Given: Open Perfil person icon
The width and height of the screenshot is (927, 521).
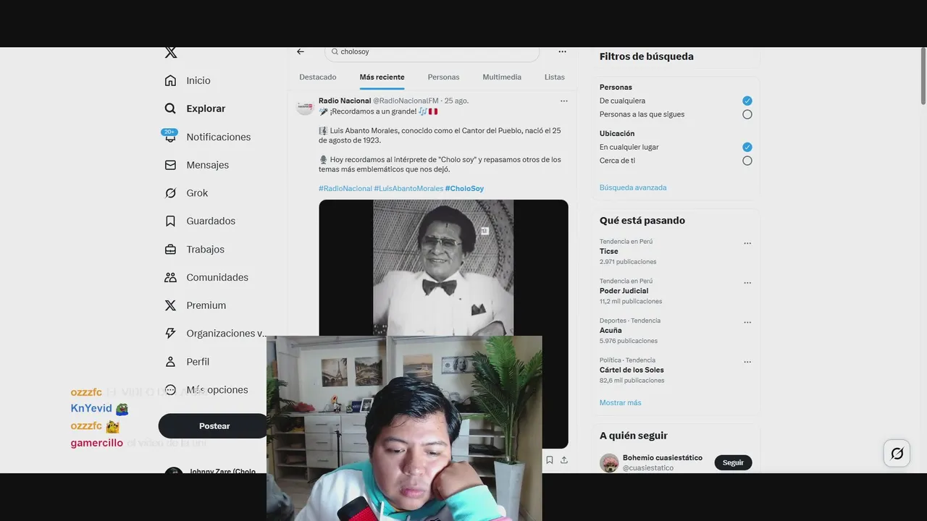Looking at the screenshot, I should tap(170, 362).
